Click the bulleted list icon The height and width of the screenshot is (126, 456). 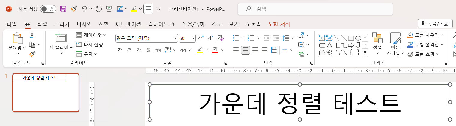pos(236,38)
